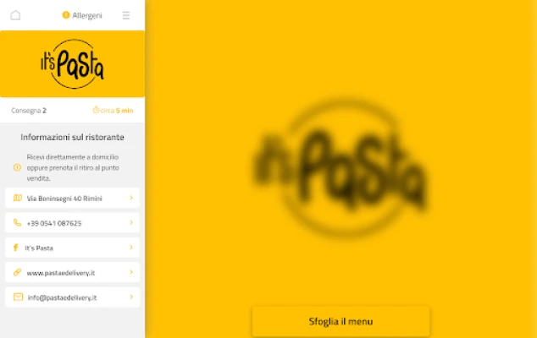Image resolution: width=537 pixels, height=338 pixels.
Task: Click the link icon beside website
Action: pos(17,272)
